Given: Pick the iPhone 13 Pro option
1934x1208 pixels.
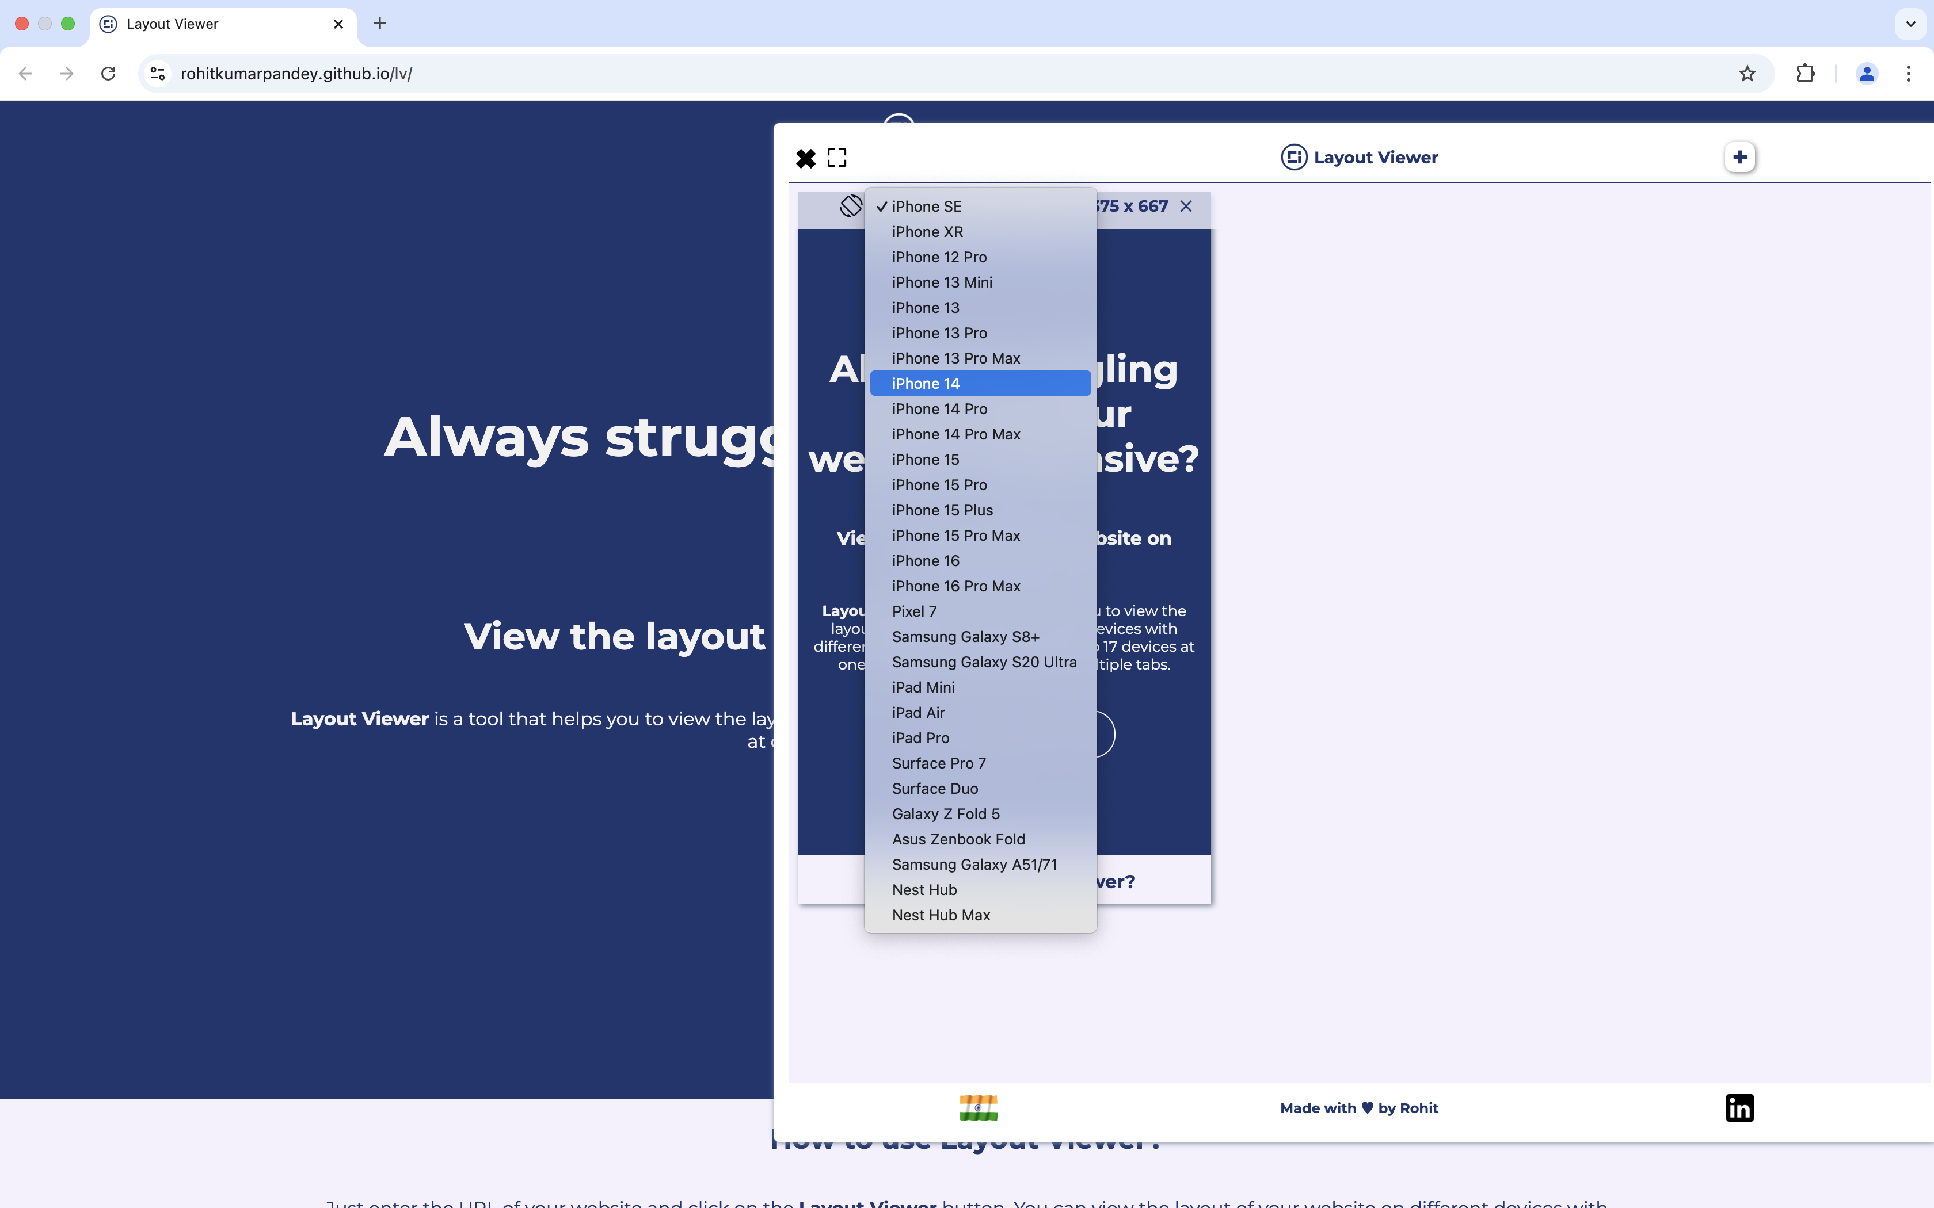Looking at the screenshot, I should click(x=981, y=333).
